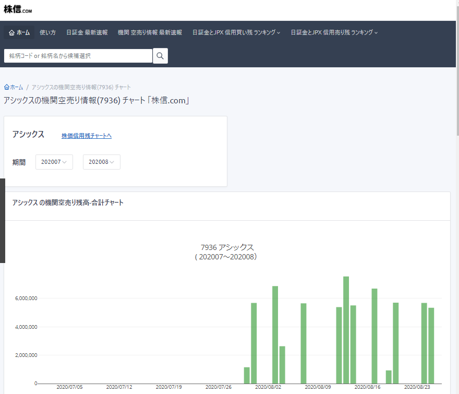Open the 202008 end period dropdown
This screenshot has height=394, width=459.
pos(101,162)
